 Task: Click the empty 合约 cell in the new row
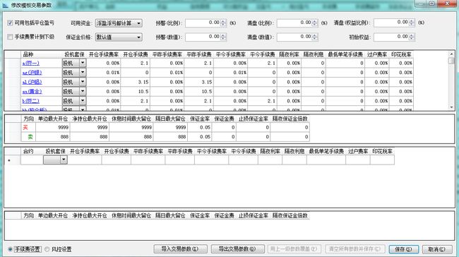click(32, 160)
